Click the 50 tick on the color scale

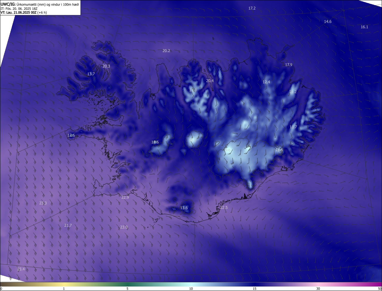(380, 289)
